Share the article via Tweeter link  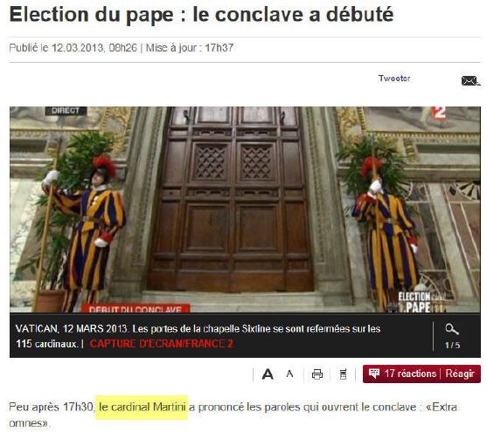pos(394,79)
